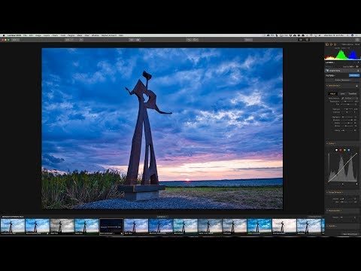Add a new layer with the plus icon
This screenshot has width=361, height=271.
click(358, 62)
